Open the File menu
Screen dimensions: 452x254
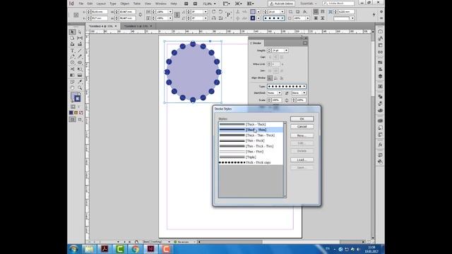click(x=81, y=4)
